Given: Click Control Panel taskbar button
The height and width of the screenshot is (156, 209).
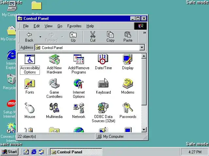Looking at the screenshot, I should point(76,152).
